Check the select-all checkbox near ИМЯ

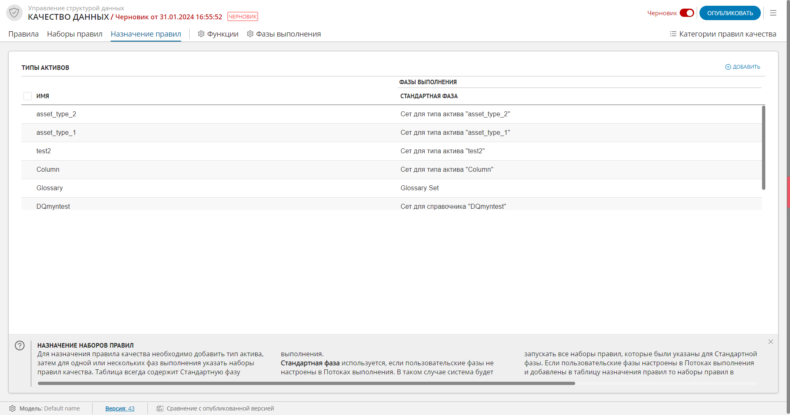(x=28, y=96)
